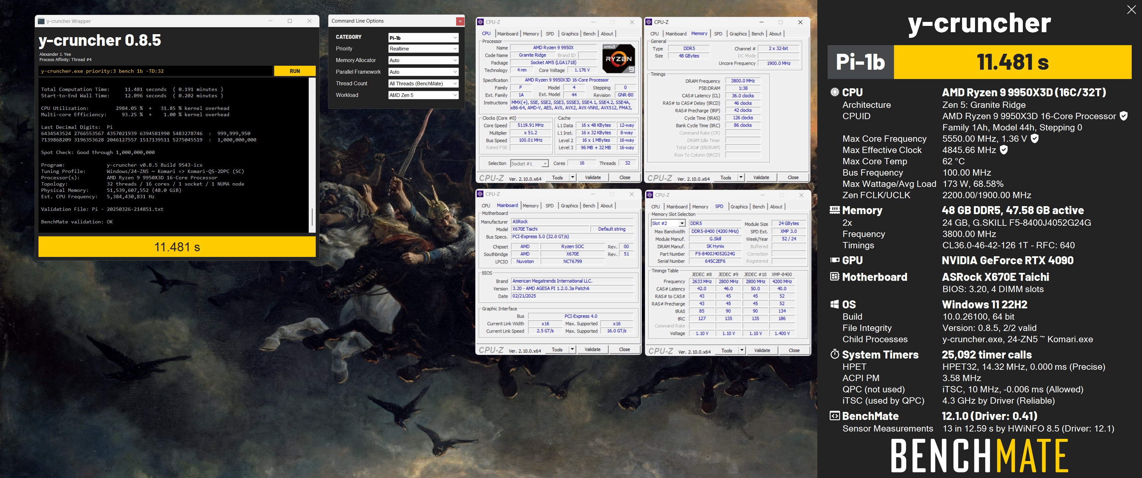The image size is (1142, 478).
Task: Click the System Timers stopwatch icon
Action: 834,354
